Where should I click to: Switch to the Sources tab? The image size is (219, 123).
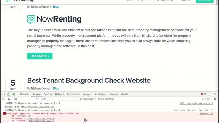48,94
